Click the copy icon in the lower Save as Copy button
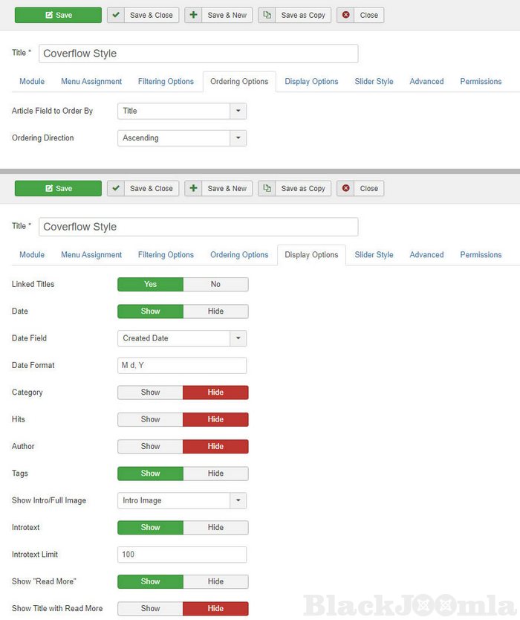The image size is (520, 620). pos(267,189)
